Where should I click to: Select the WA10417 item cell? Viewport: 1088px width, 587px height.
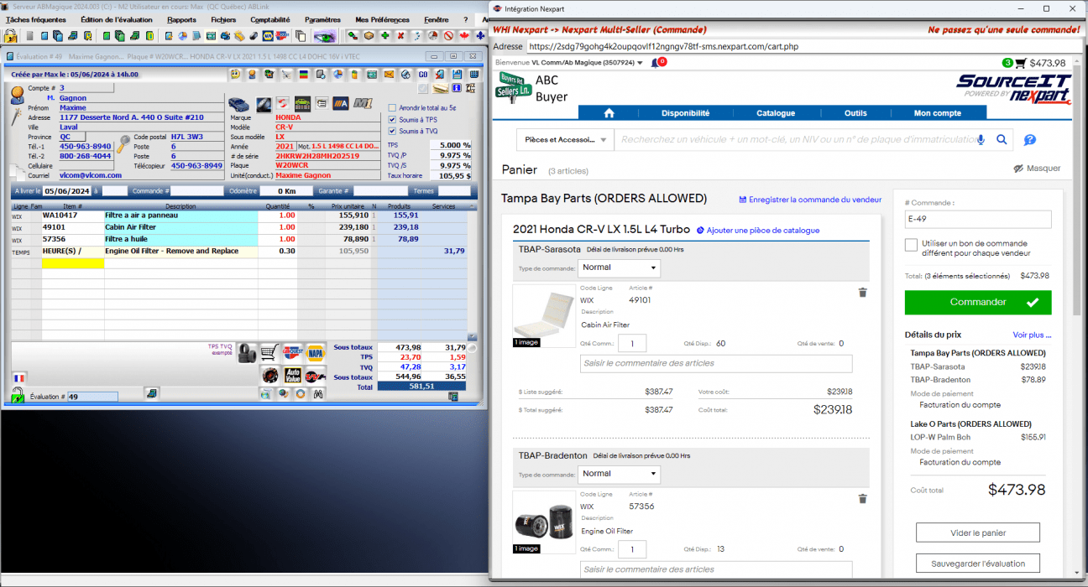pos(72,216)
